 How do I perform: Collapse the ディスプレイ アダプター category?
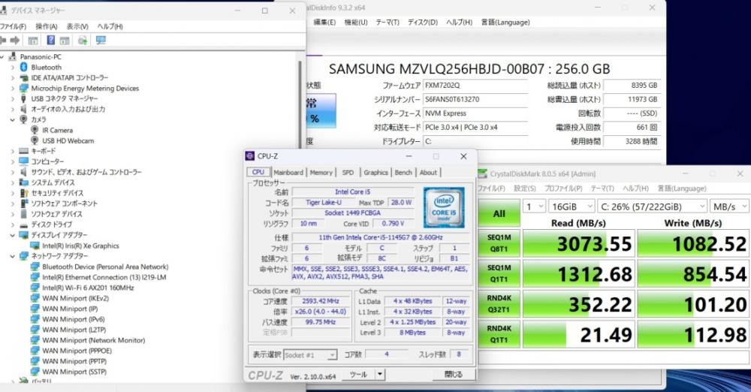[x=13, y=235]
